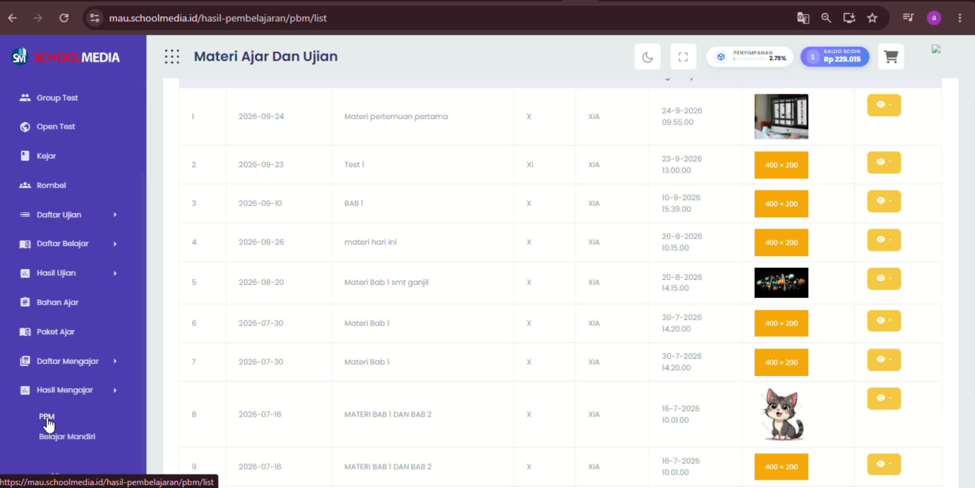Click the SchoolMedia logo
Image resolution: width=975 pixels, height=488 pixels.
click(66, 57)
